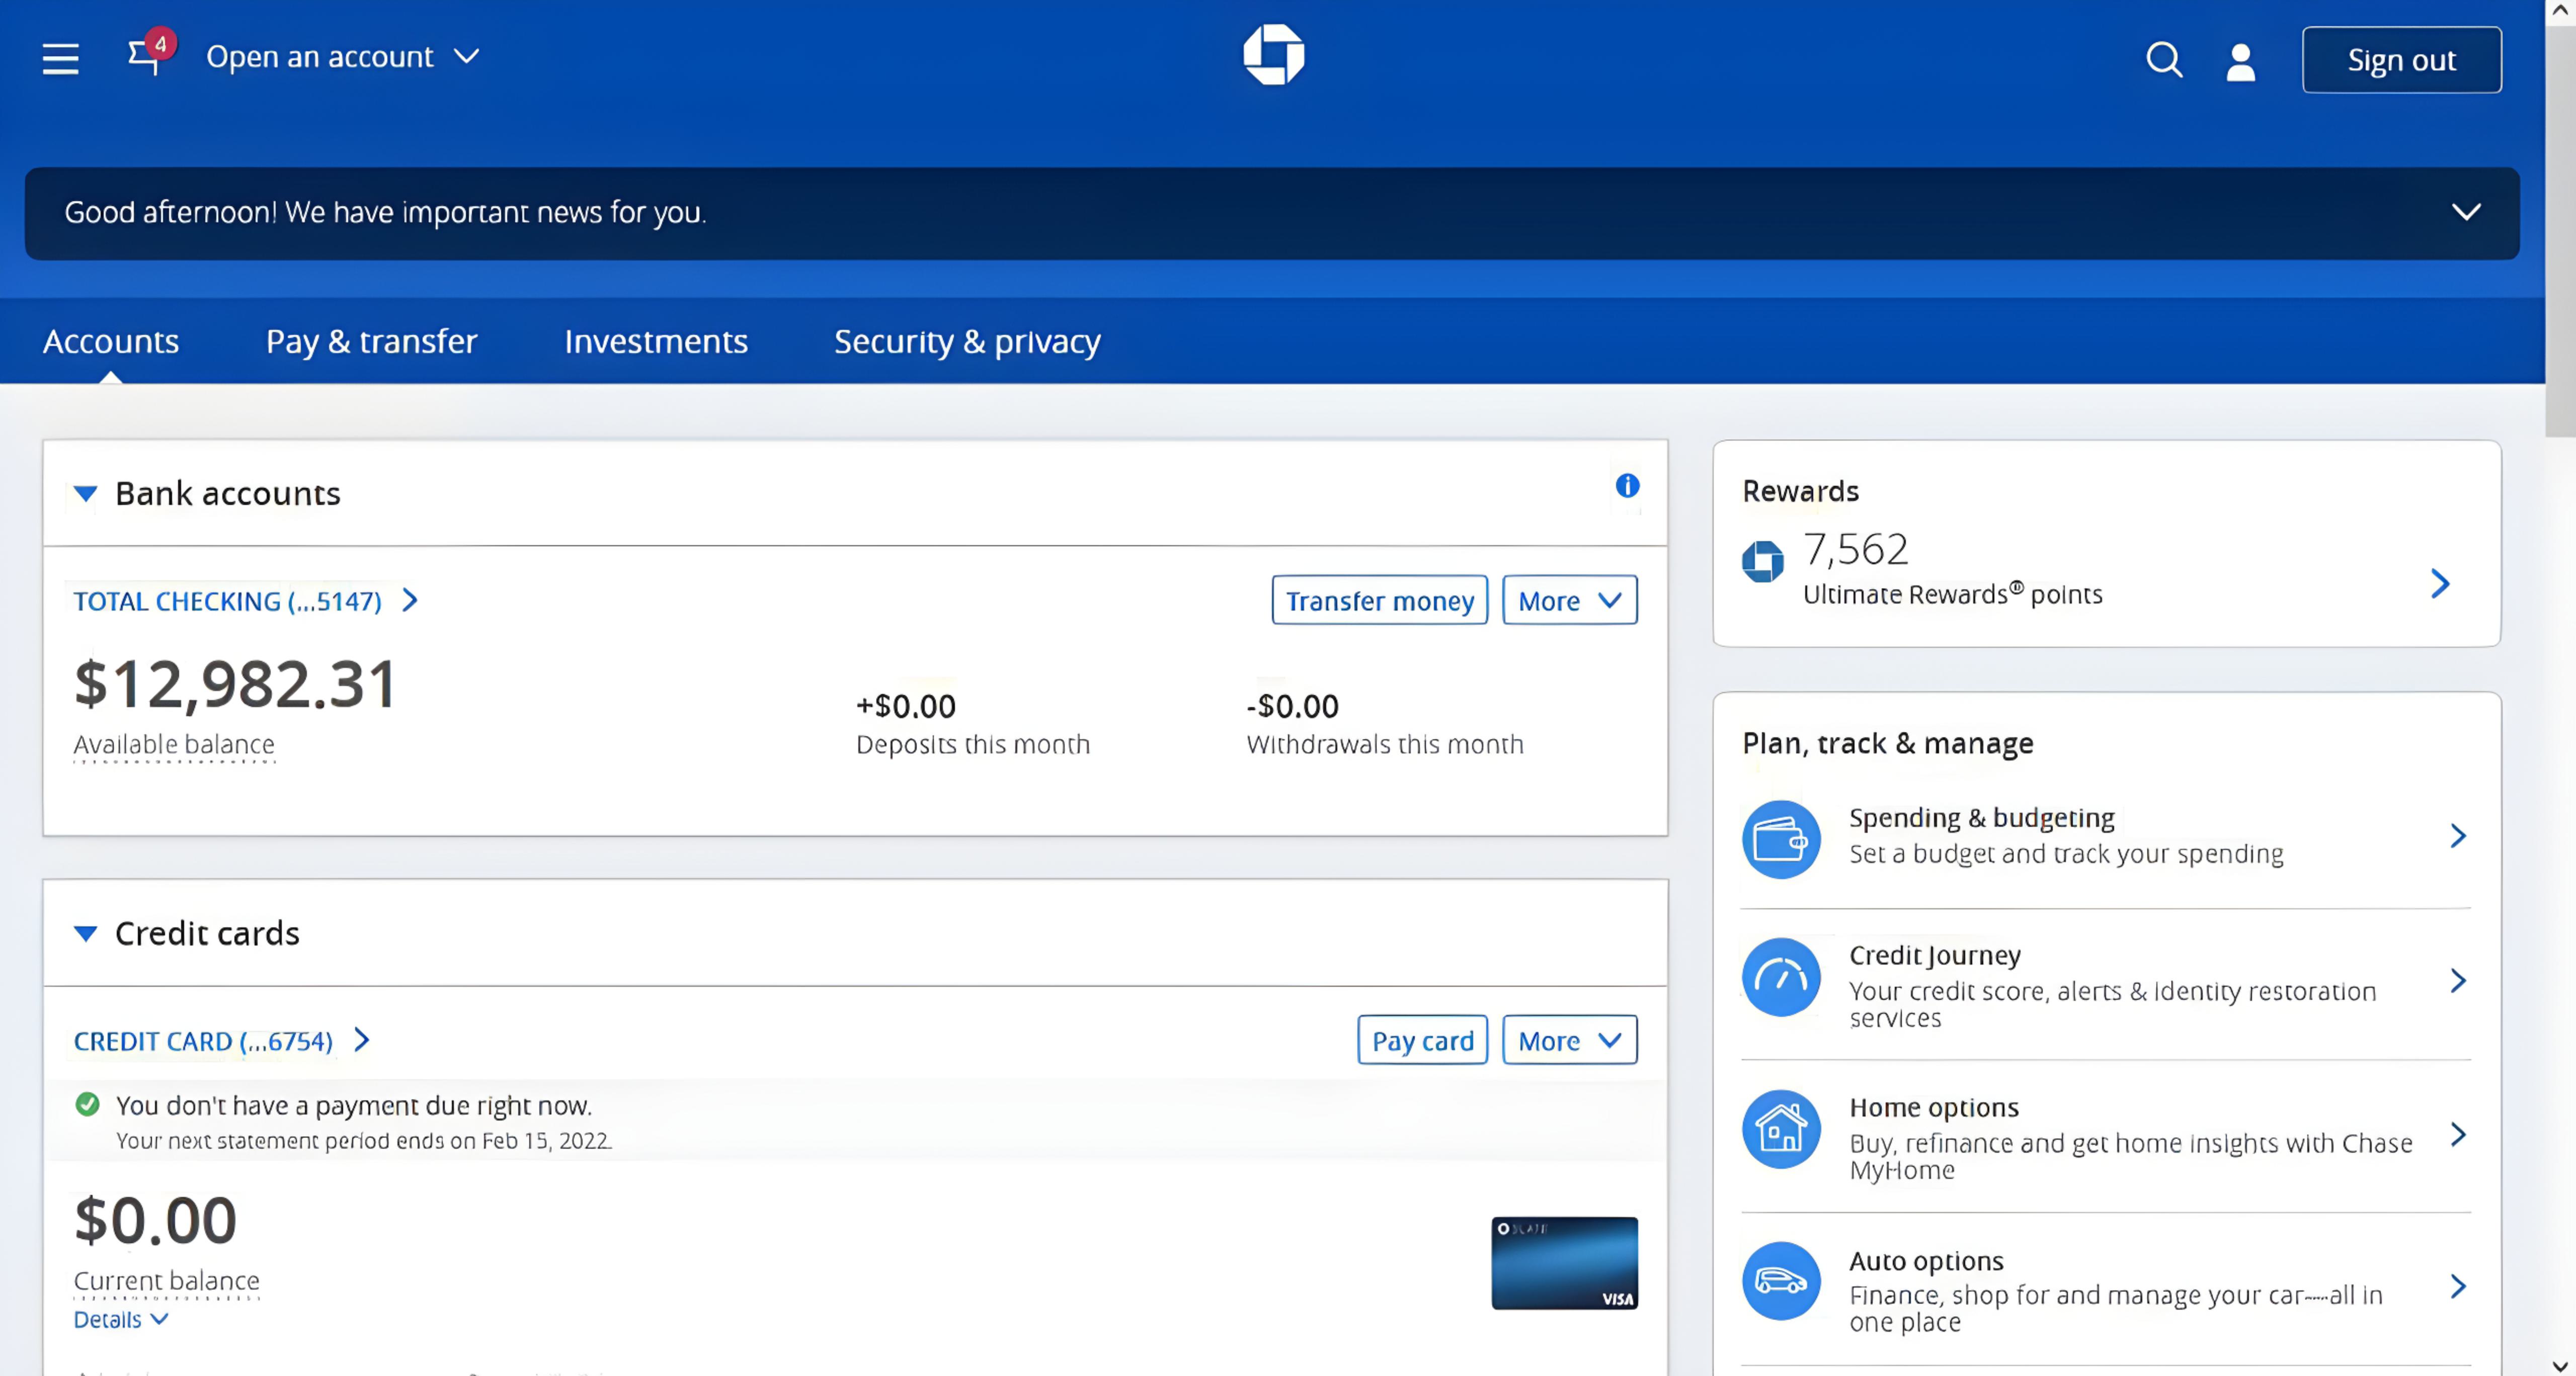Click the Bank accounts info icon

click(1627, 486)
